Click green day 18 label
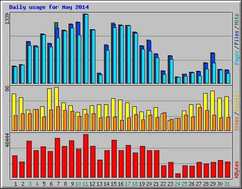 click(135, 184)
